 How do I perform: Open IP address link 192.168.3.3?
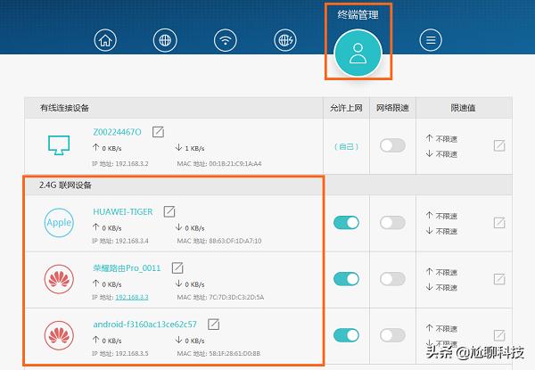pos(132,298)
